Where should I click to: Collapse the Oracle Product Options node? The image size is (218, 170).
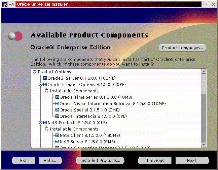pos(40,84)
